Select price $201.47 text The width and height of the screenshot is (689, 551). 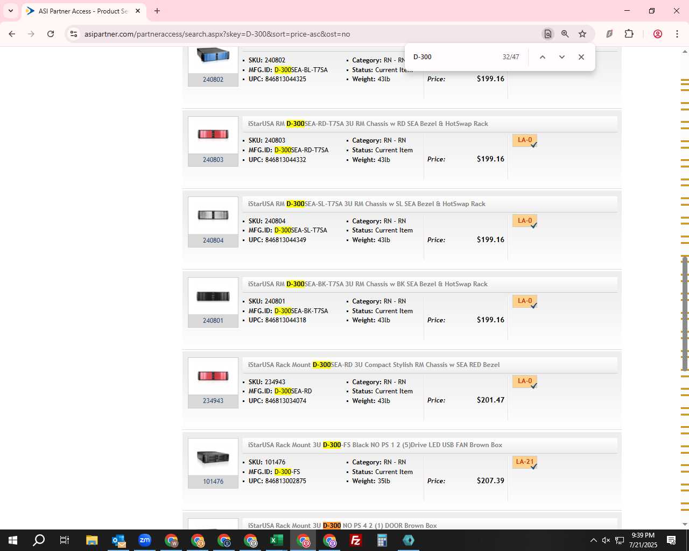coord(490,400)
